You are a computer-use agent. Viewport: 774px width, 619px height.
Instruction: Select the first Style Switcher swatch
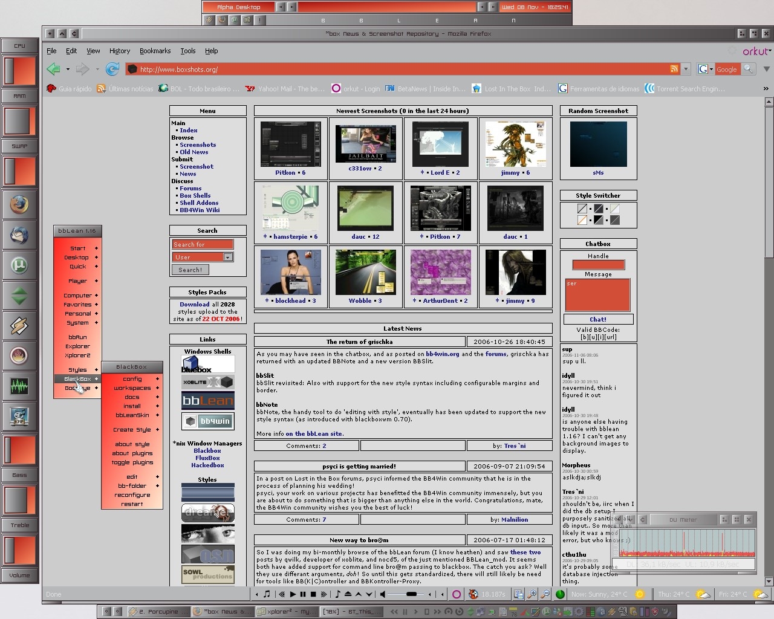click(x=582, y=209)
